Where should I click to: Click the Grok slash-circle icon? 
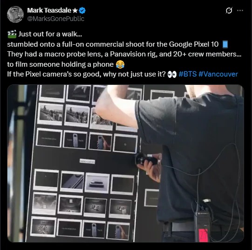coord(229,10)
